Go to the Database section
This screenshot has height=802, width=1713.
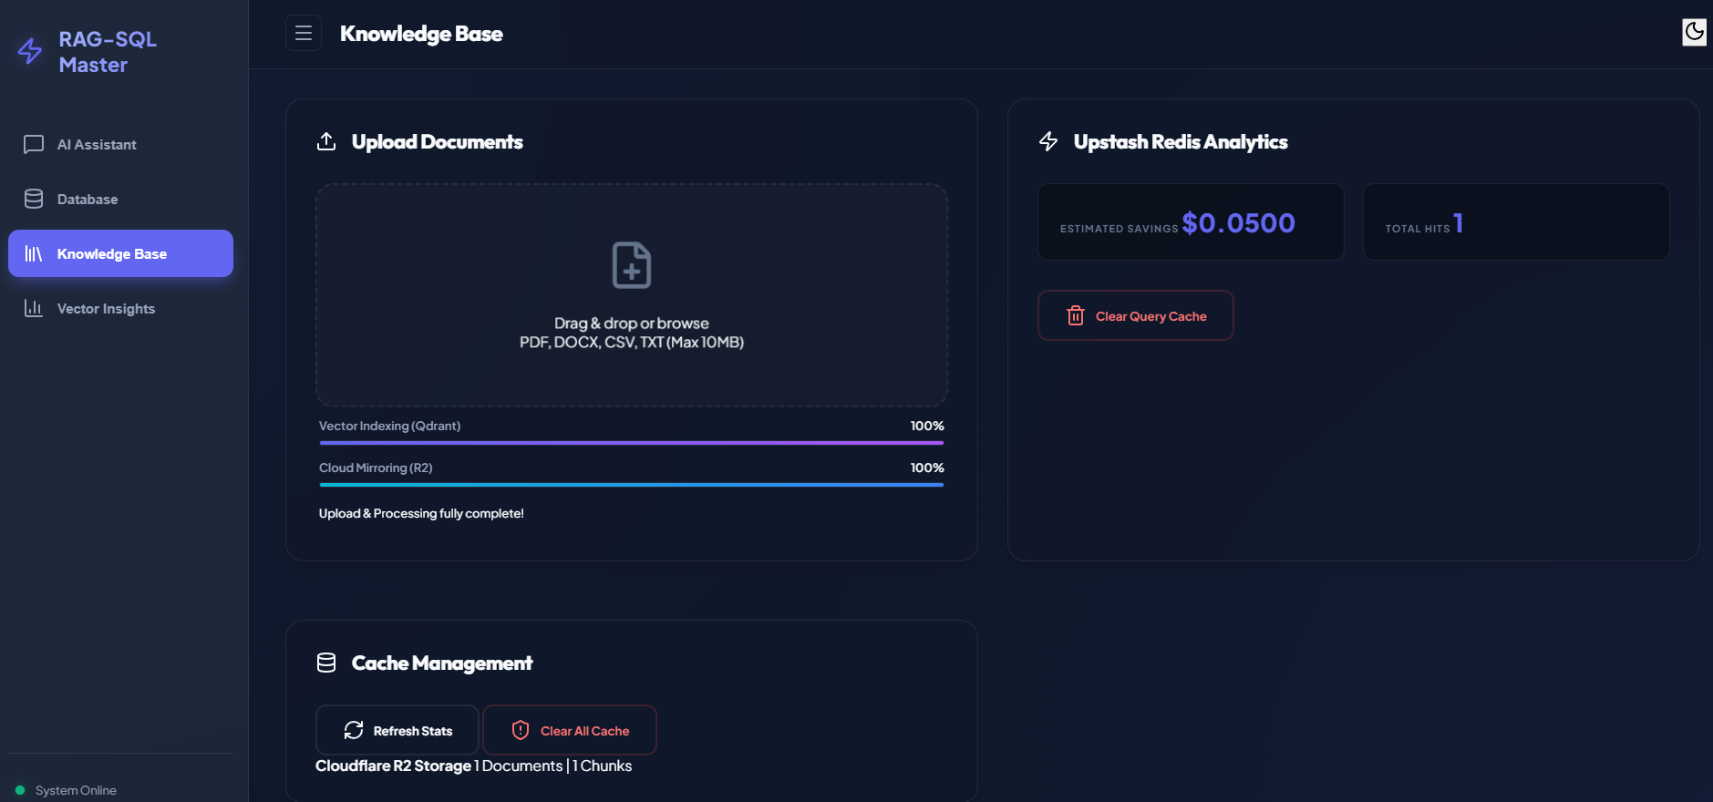(88, 200)
